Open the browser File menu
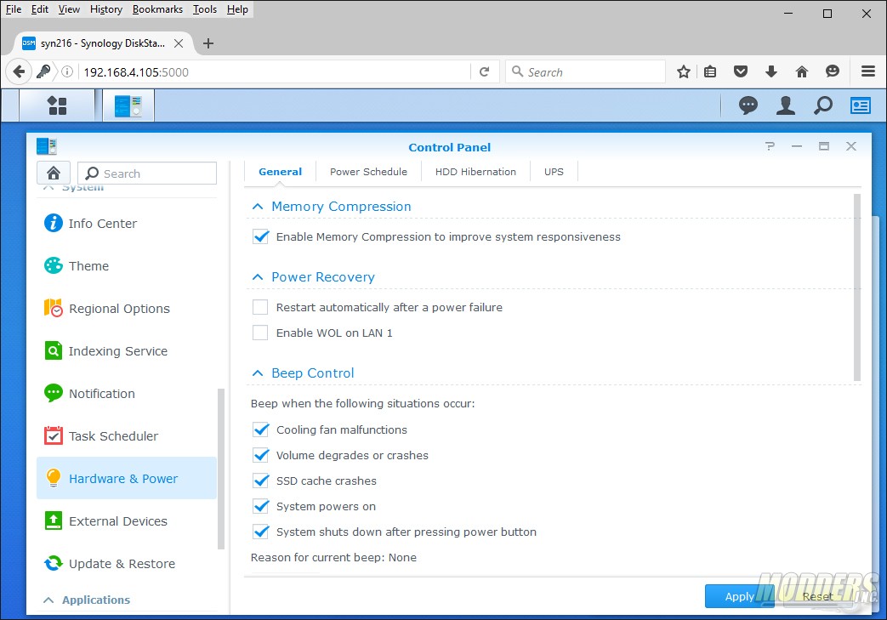 (x=14, y=9)
